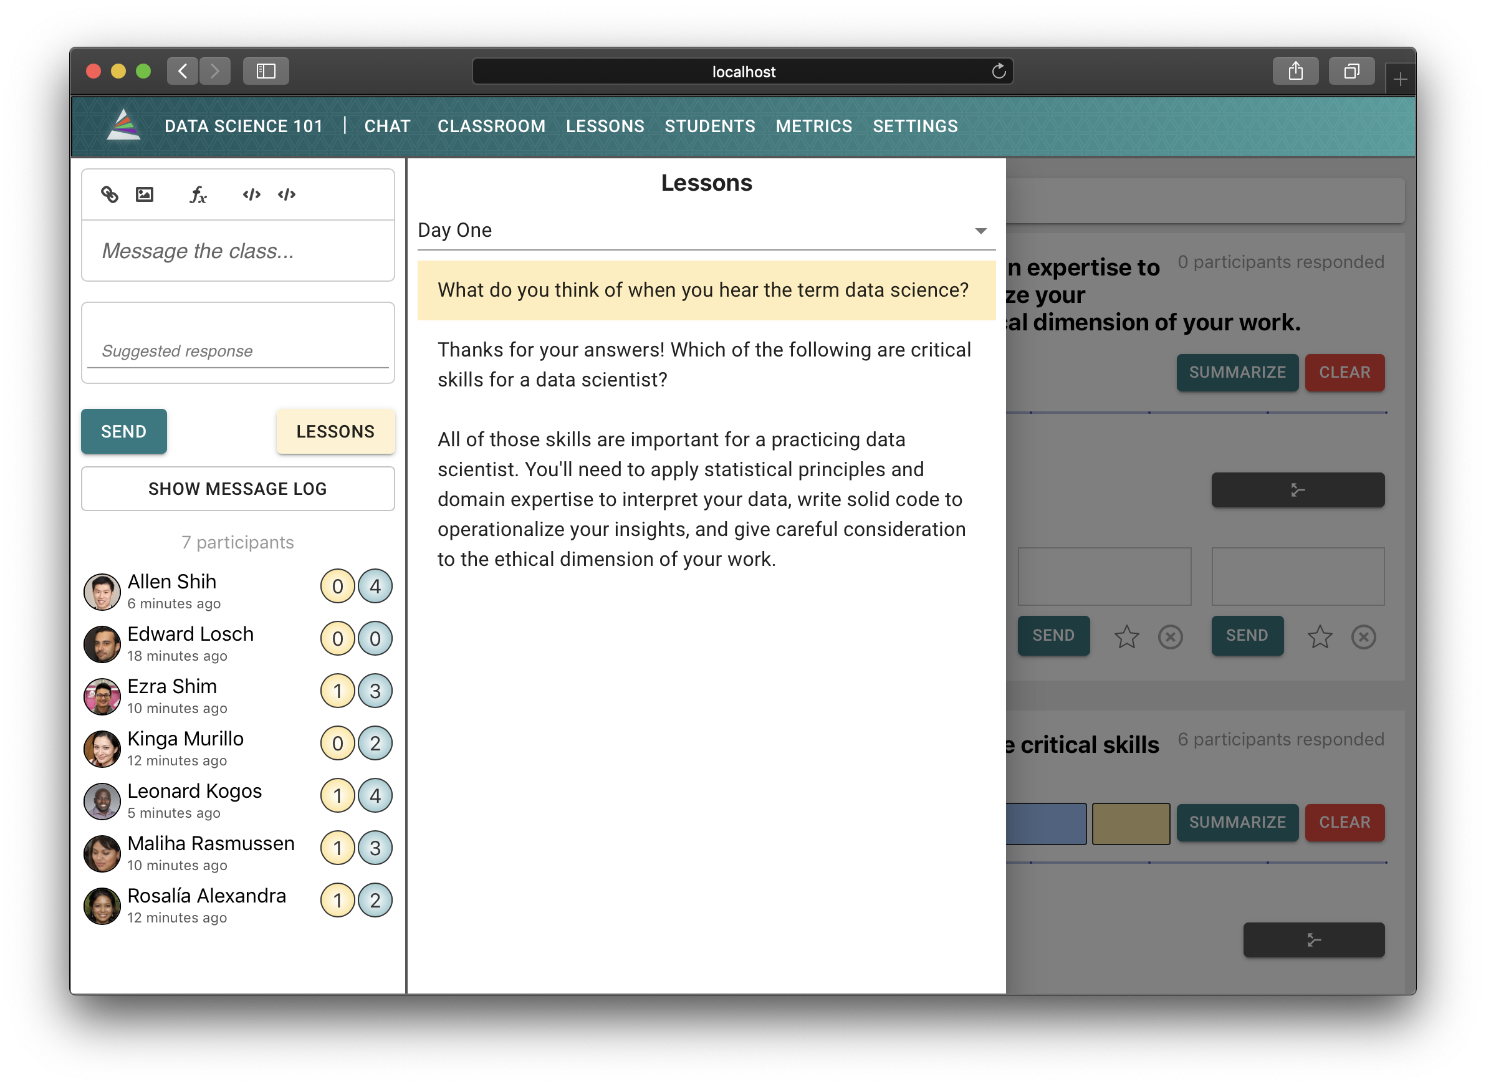Open the METRICS menu tab
This screenshot has width=1486, height=1087.
813,126
